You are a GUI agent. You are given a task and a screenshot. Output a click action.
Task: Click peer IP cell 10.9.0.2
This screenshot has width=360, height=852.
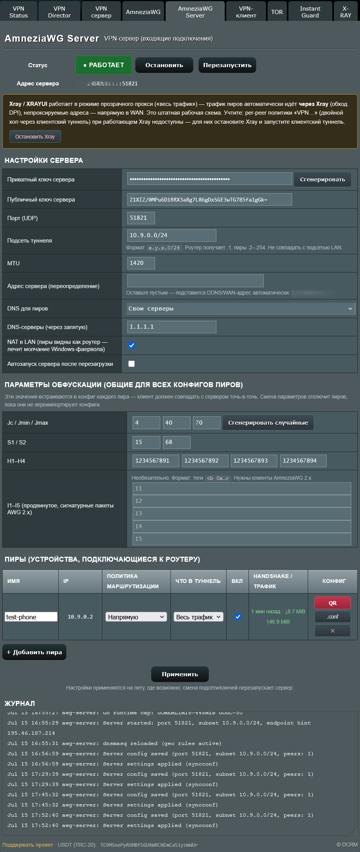pos(80,617)
